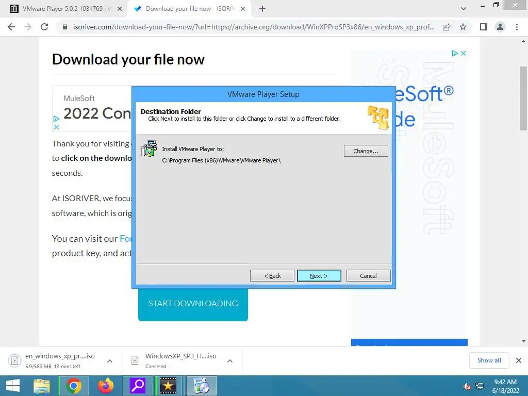The height and width of the screenshot is (396, 528).
Task: Select the Download your file now tab
Action: 190,9
